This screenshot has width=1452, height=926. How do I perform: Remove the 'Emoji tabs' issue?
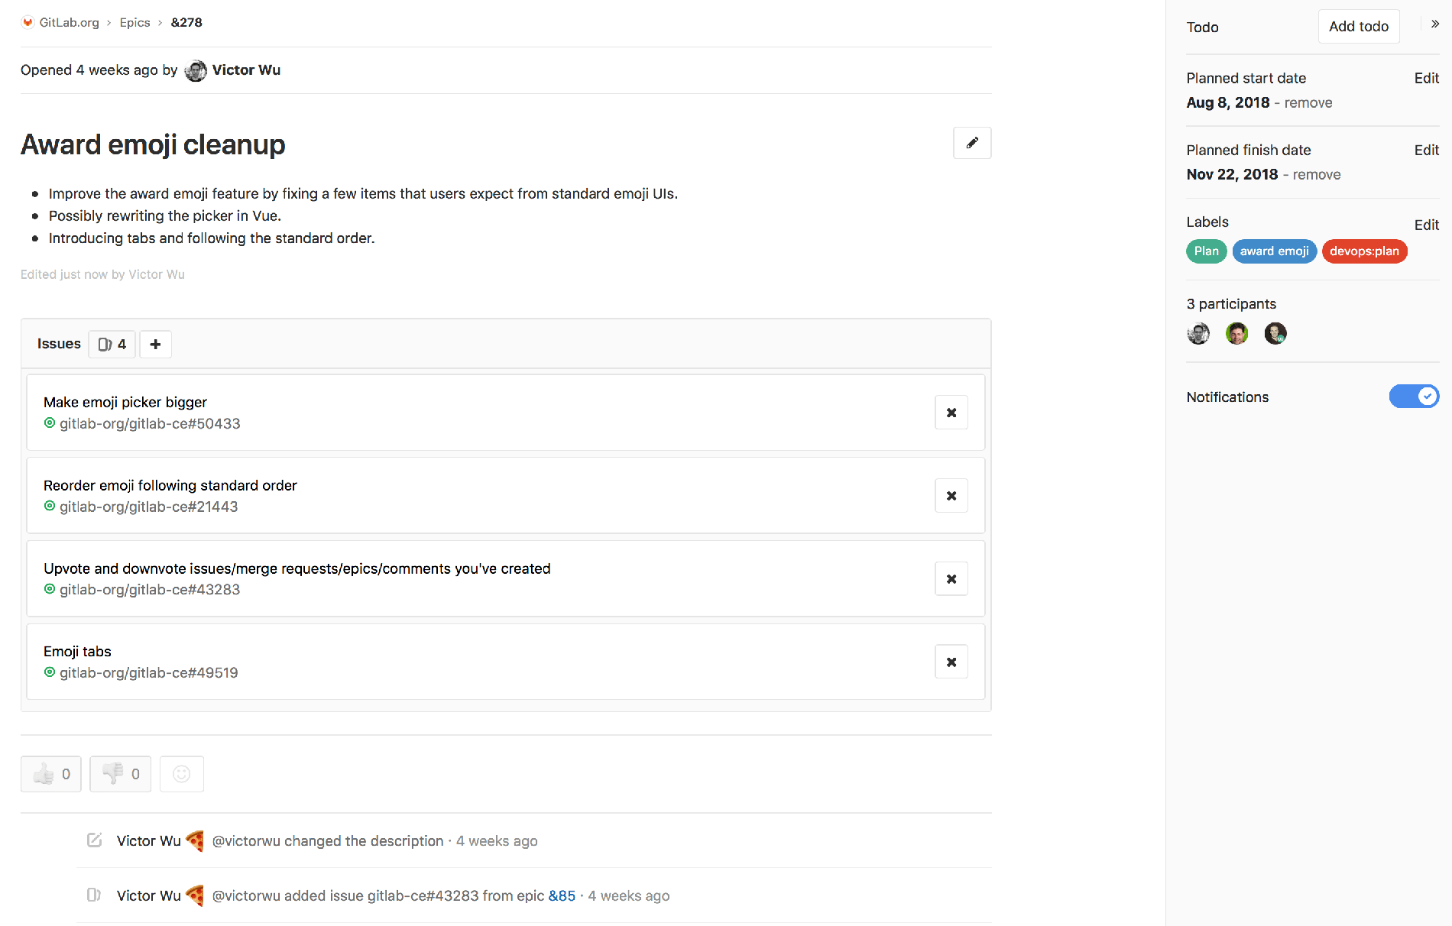pyautogui.click(x=951, y=662)
